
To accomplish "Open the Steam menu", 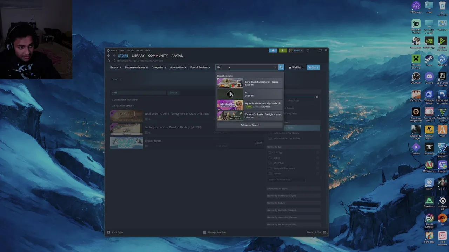I will (x=114, y=50).
